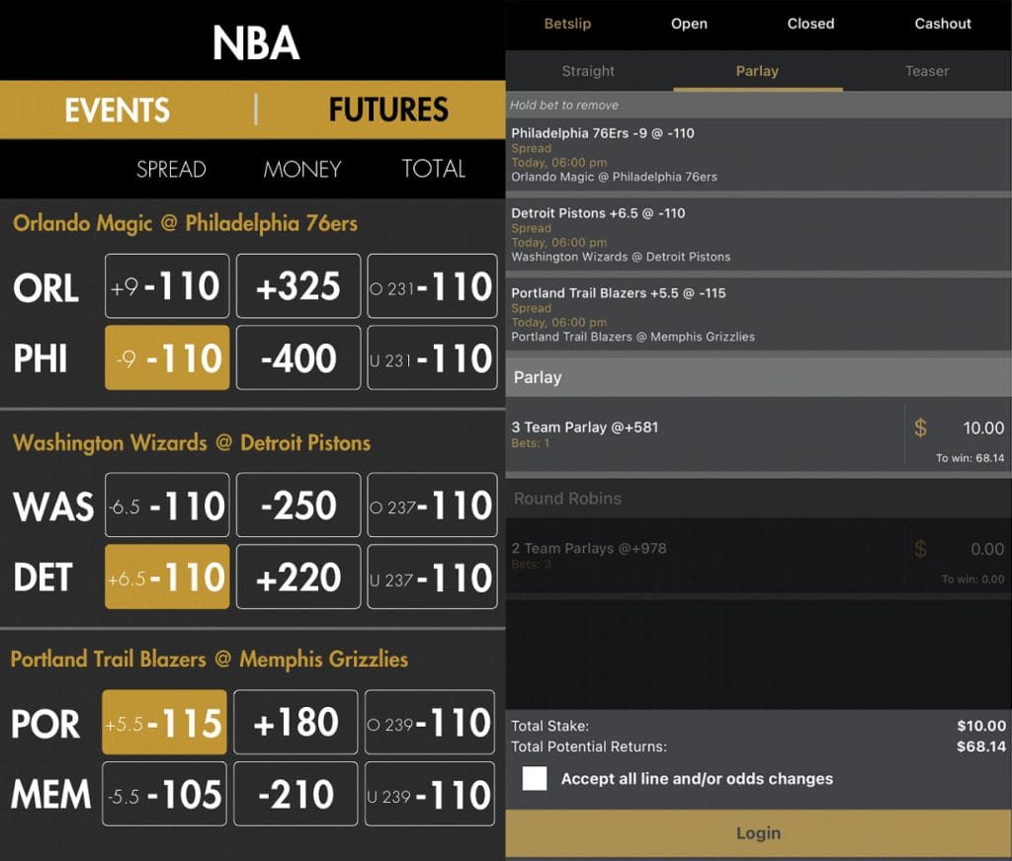Screen dimensions: 1012x861
Task: Click 3 Team Parlay stake amount 10.00
Action: pyautogui.click(x=983, y=428)
